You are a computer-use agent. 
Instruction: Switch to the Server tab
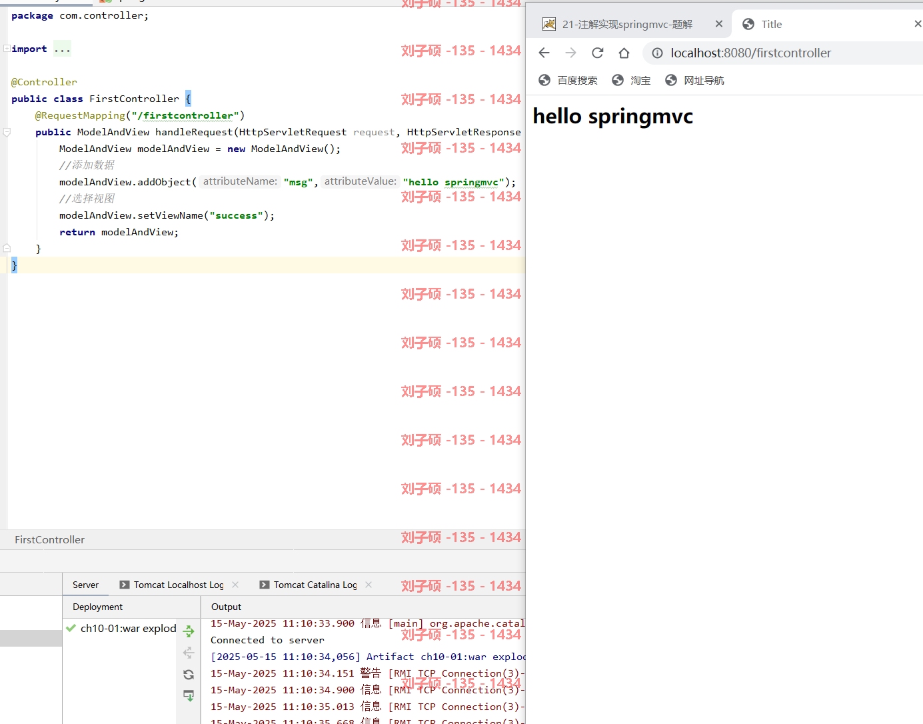85,585
